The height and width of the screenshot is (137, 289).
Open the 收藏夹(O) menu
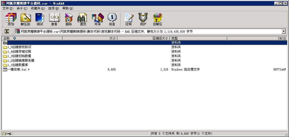click(38, 8)
